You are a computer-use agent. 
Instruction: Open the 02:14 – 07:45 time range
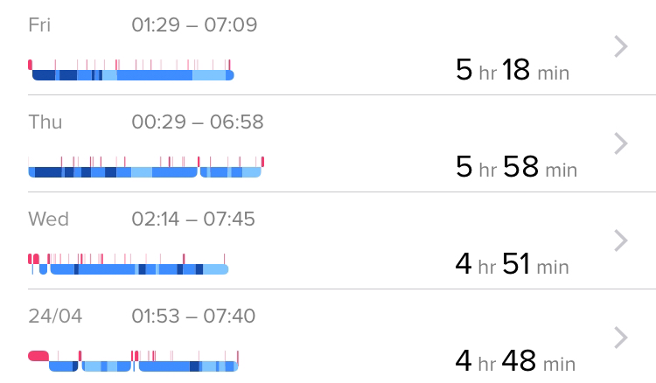tap(193, 219)
